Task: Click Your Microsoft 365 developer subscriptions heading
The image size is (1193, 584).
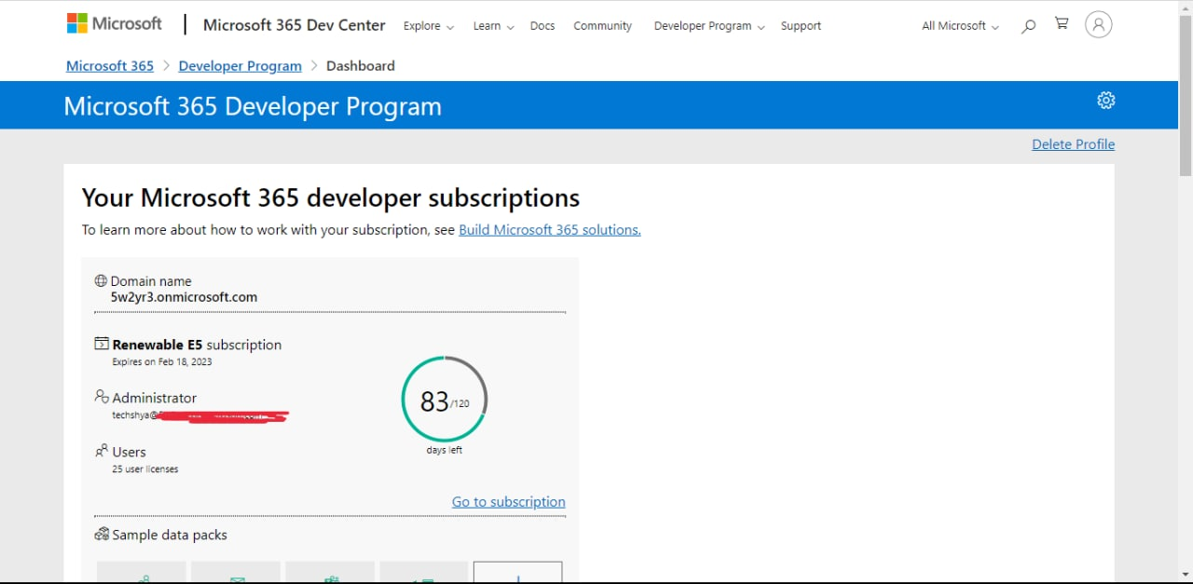Action: pyautogui.click(x=331, y=198)
